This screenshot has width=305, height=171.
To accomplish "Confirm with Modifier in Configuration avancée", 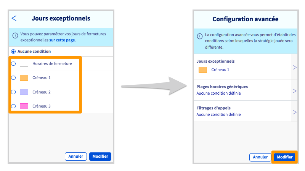I will click(284, 157).
